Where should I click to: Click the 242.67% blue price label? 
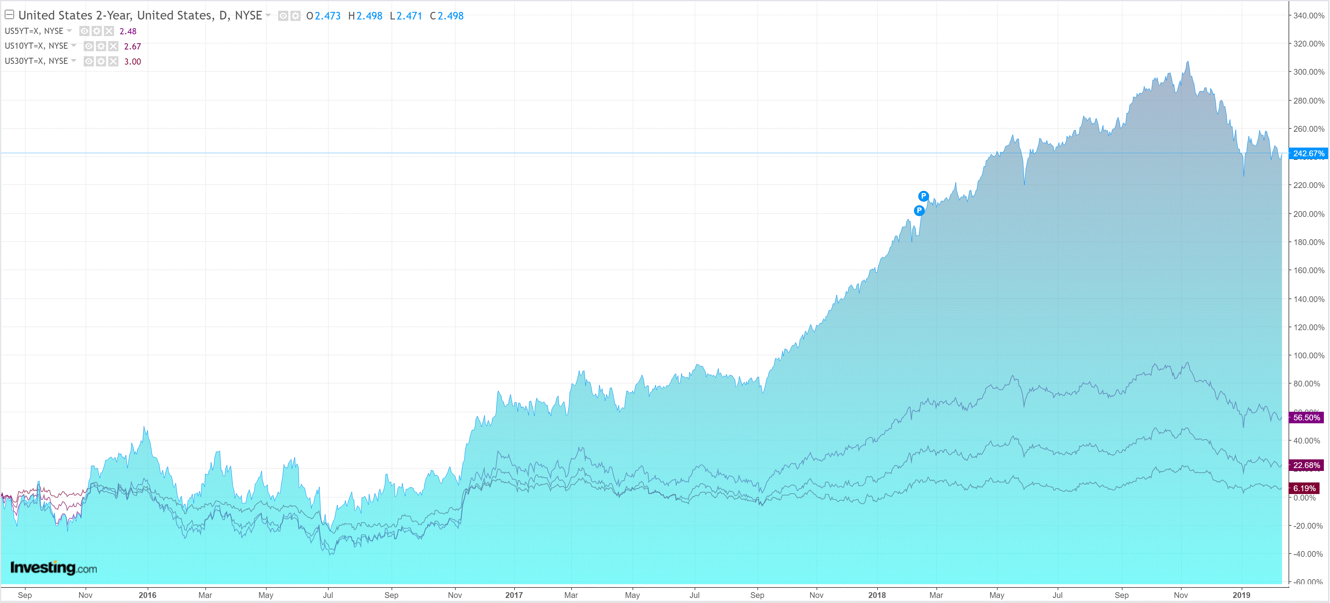pos(1308,153)
